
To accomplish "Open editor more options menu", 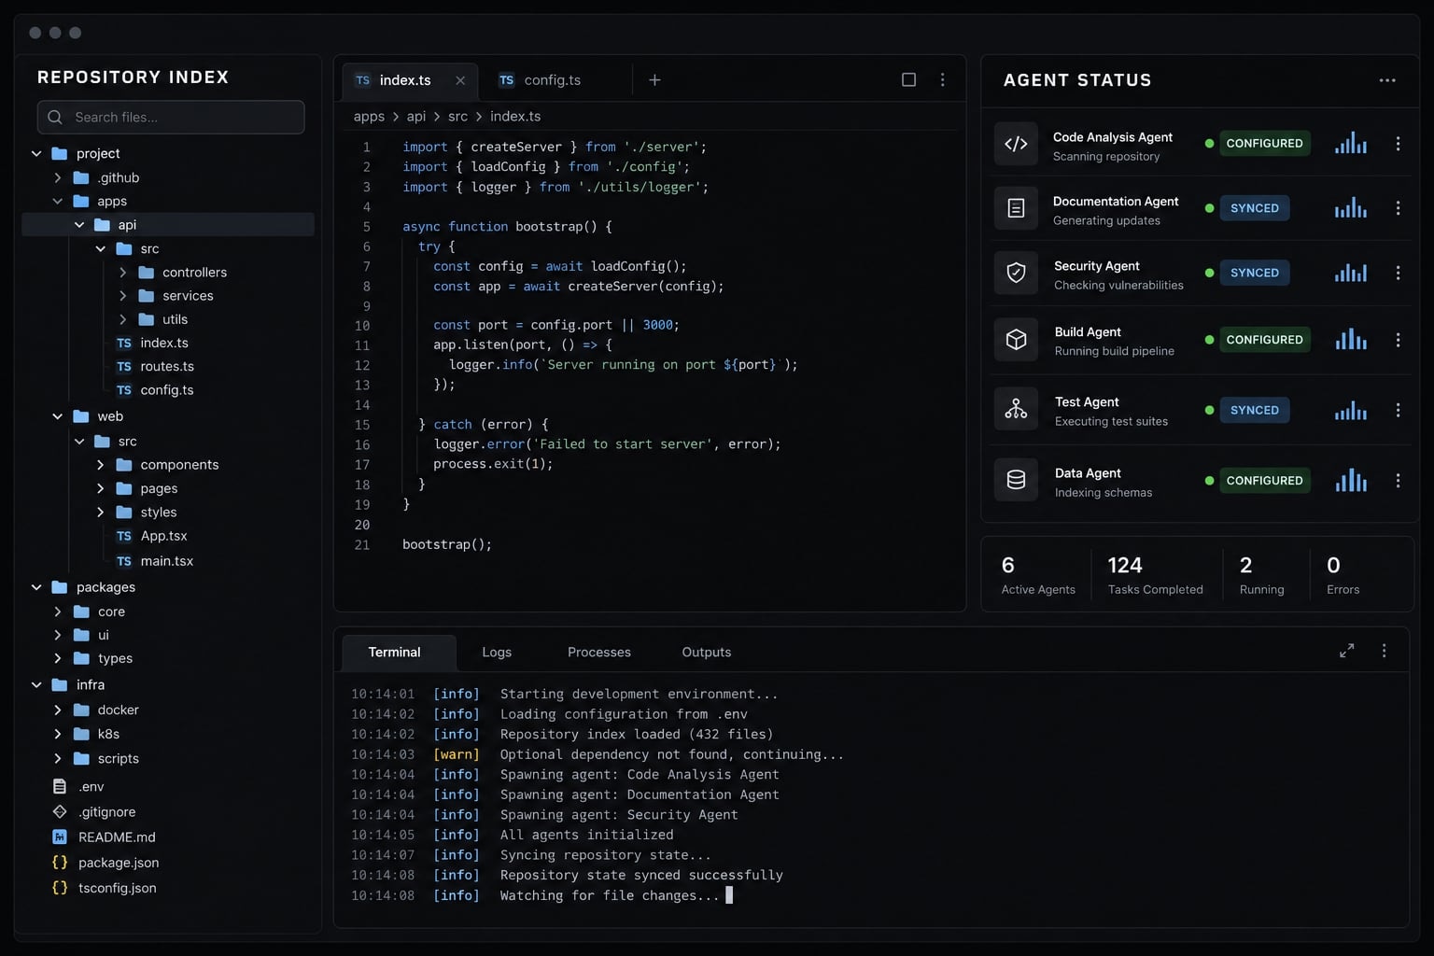I will [x=943, y=80].
